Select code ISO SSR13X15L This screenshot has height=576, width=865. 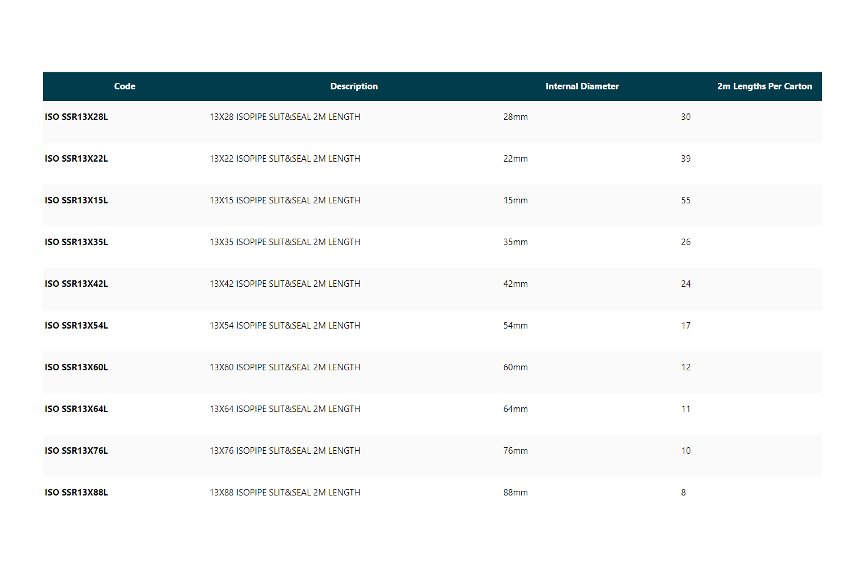76,200
